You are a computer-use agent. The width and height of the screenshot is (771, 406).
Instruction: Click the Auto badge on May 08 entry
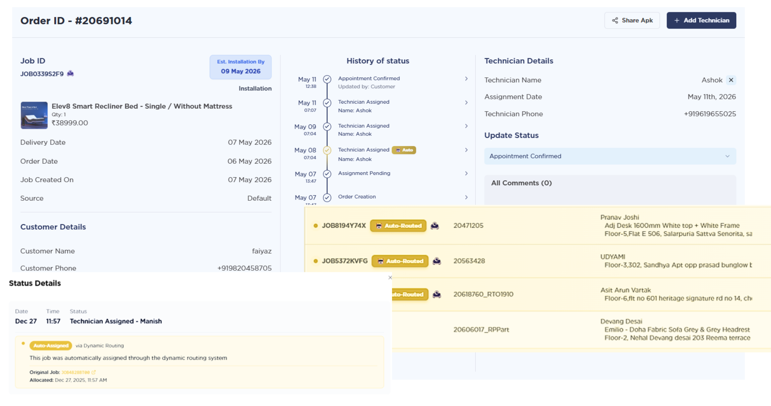pyautogui.click(x=404, y=150)
